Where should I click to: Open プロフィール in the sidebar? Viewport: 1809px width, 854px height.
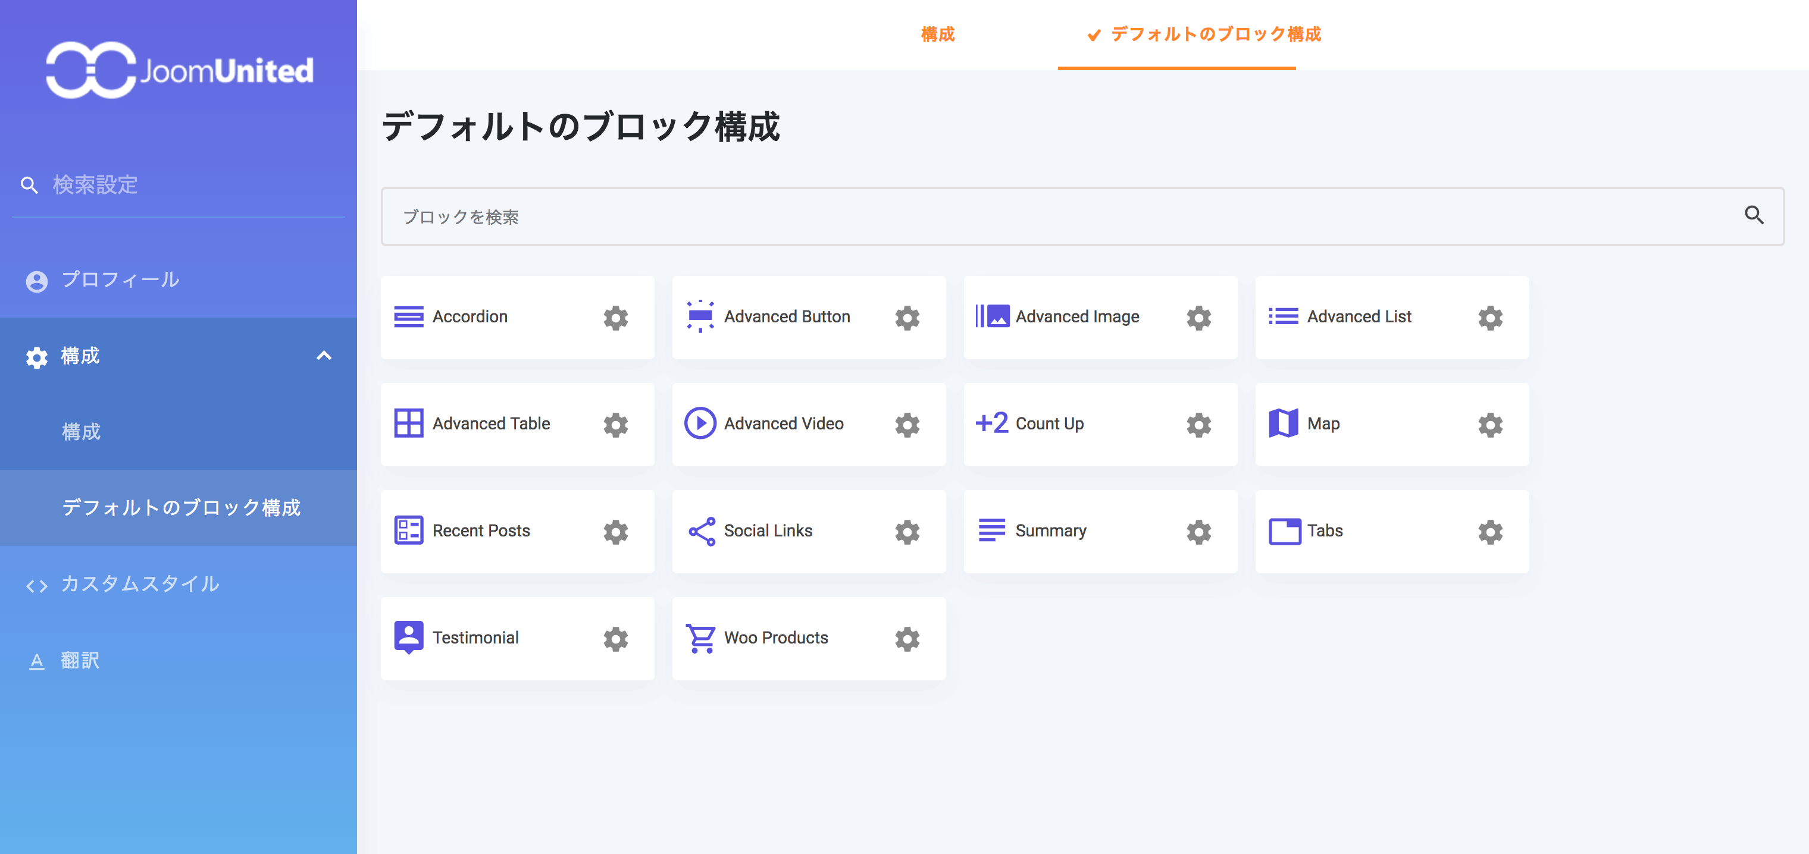coord(179,280)
